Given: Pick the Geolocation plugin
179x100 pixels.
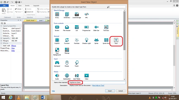Looking at the screenshot, I should tap(67, 77).
